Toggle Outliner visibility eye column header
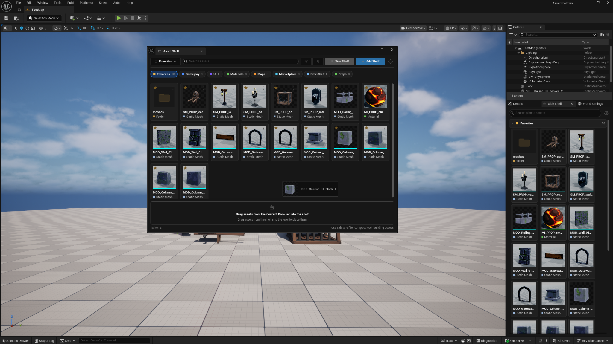Screen dimensions: 613x344 coord(509,42)
